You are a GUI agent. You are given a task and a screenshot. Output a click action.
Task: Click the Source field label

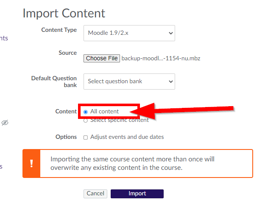click(x=67, y=53)
